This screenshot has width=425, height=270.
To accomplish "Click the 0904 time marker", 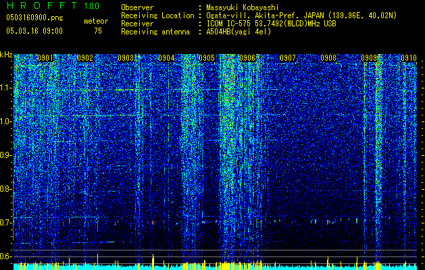I will [166, 58].
